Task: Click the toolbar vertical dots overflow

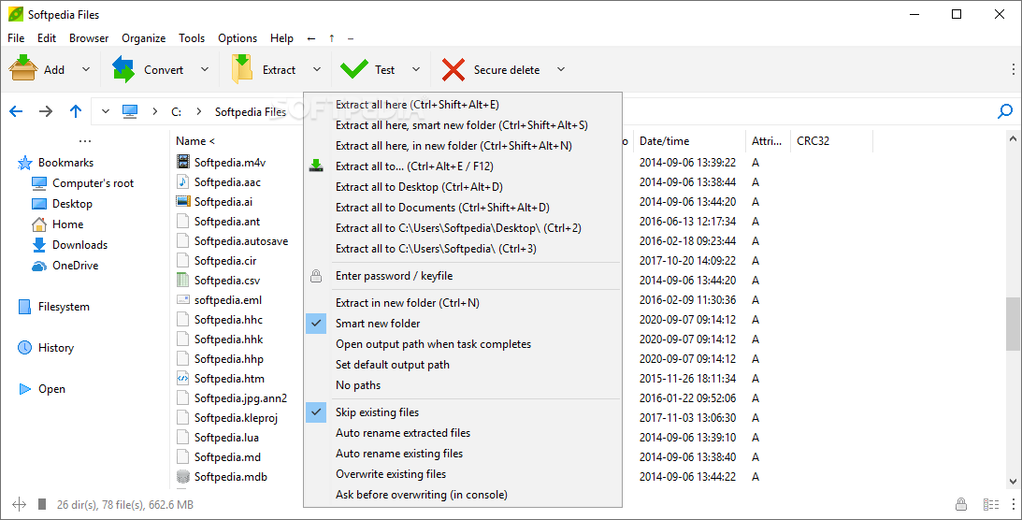Action: 1013,69
